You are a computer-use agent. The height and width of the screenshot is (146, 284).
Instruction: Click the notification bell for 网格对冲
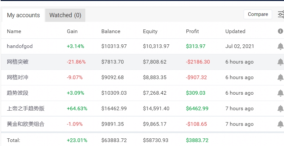(280, 77)
